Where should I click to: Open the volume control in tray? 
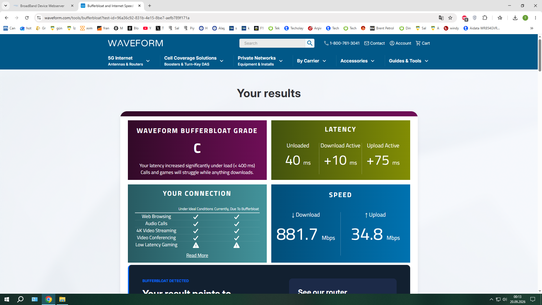coord(505,299)
